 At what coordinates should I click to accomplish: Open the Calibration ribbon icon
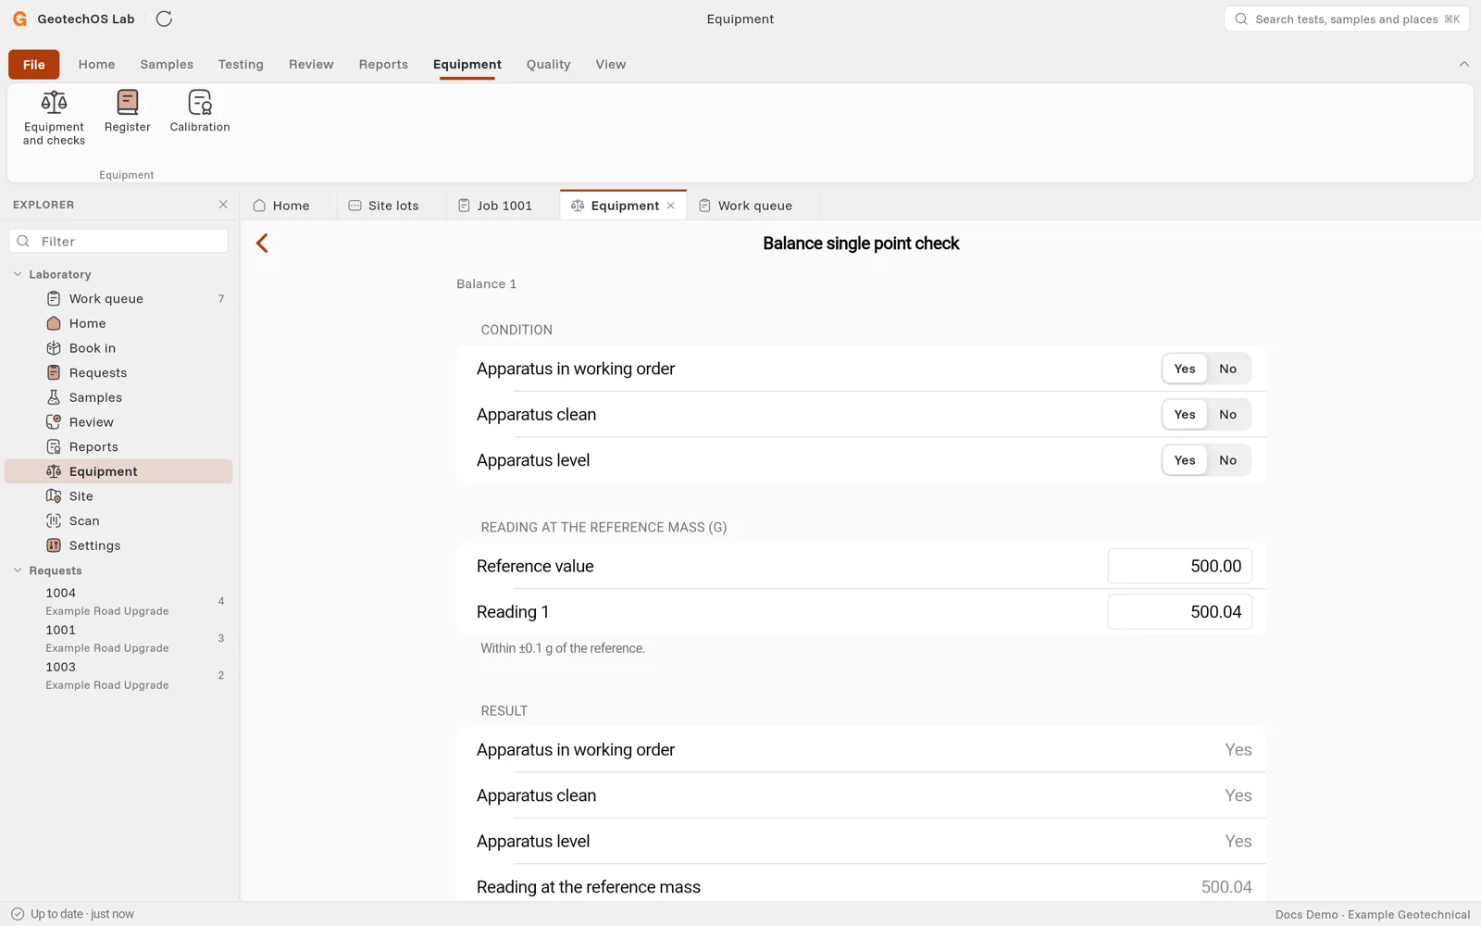pos(200,112)
